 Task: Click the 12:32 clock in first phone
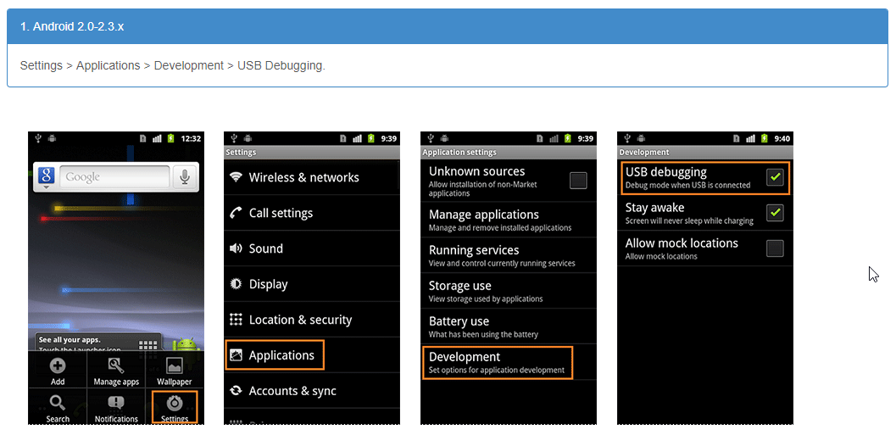[x=191, y=138]
